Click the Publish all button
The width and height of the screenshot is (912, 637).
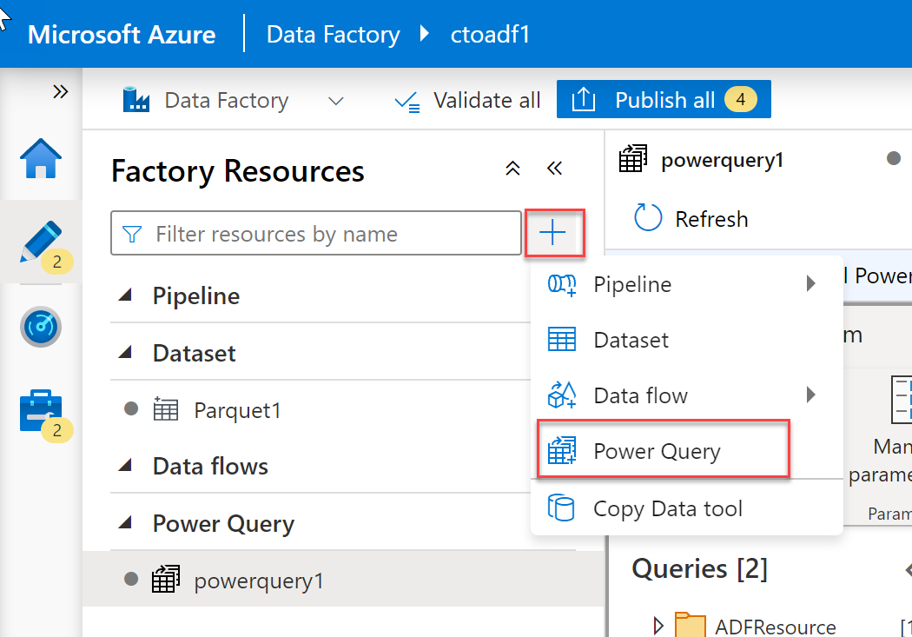[x=664, y=100]
